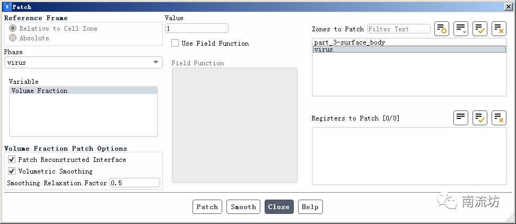The width and height of the screenshot is (516, 224).
Task: Click the Zones to Patch filter-match icon
Action: 442,29
